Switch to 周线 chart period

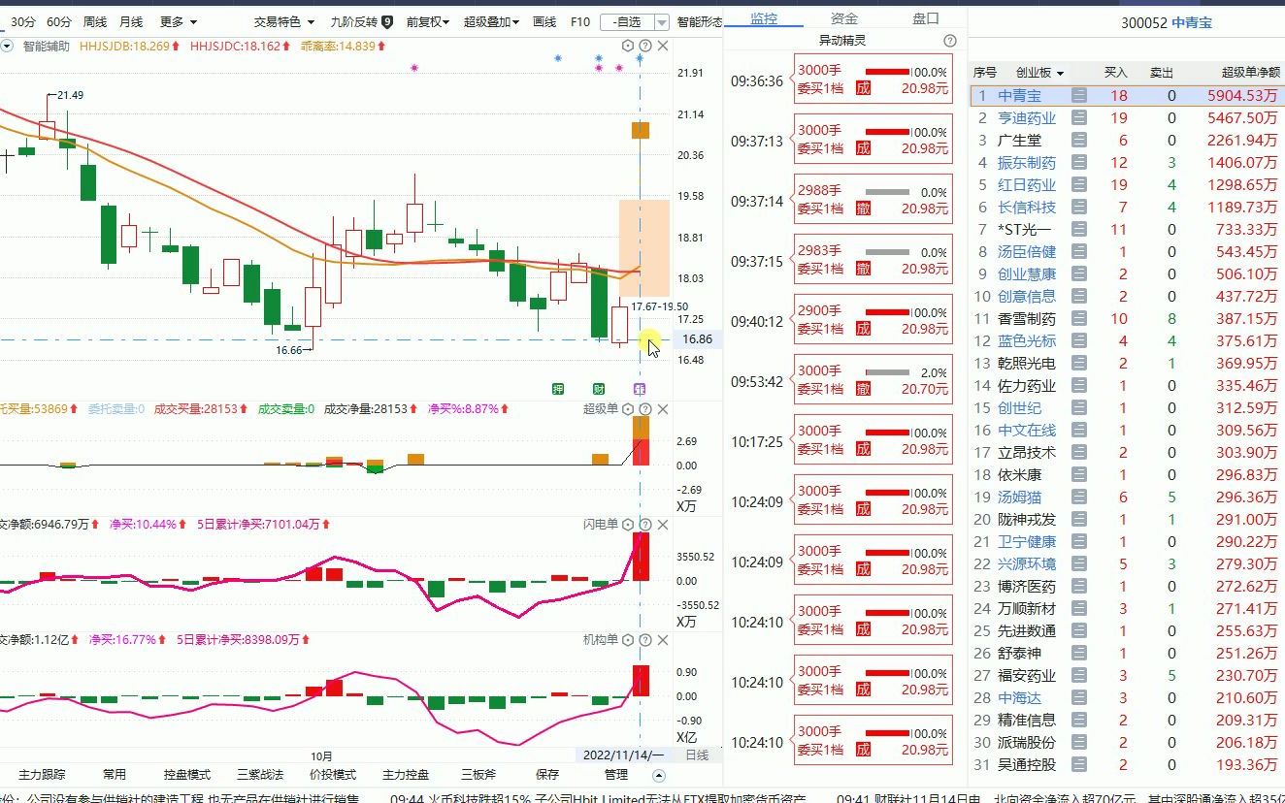[95, 21]
